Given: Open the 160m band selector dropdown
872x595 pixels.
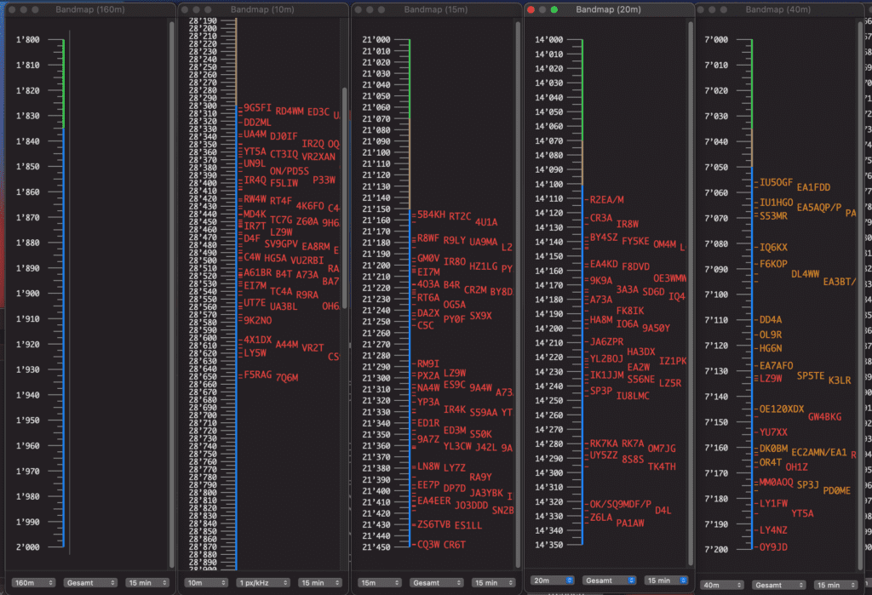Looking at the screenshot, I should coord(34,582).
